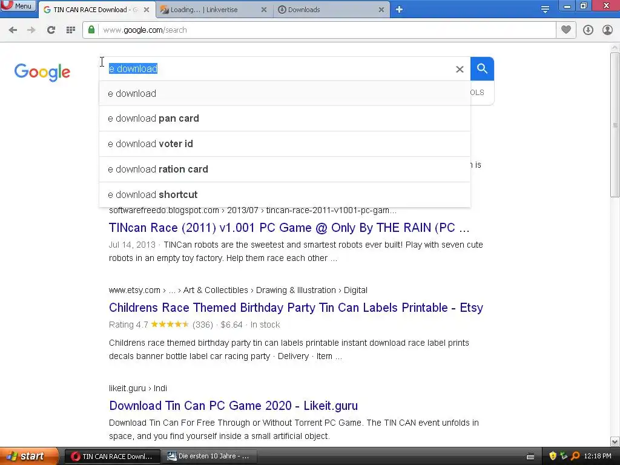Bookmark page with the heart icon
This screenshot has height=465, width=620.
[x=566, y=30]
